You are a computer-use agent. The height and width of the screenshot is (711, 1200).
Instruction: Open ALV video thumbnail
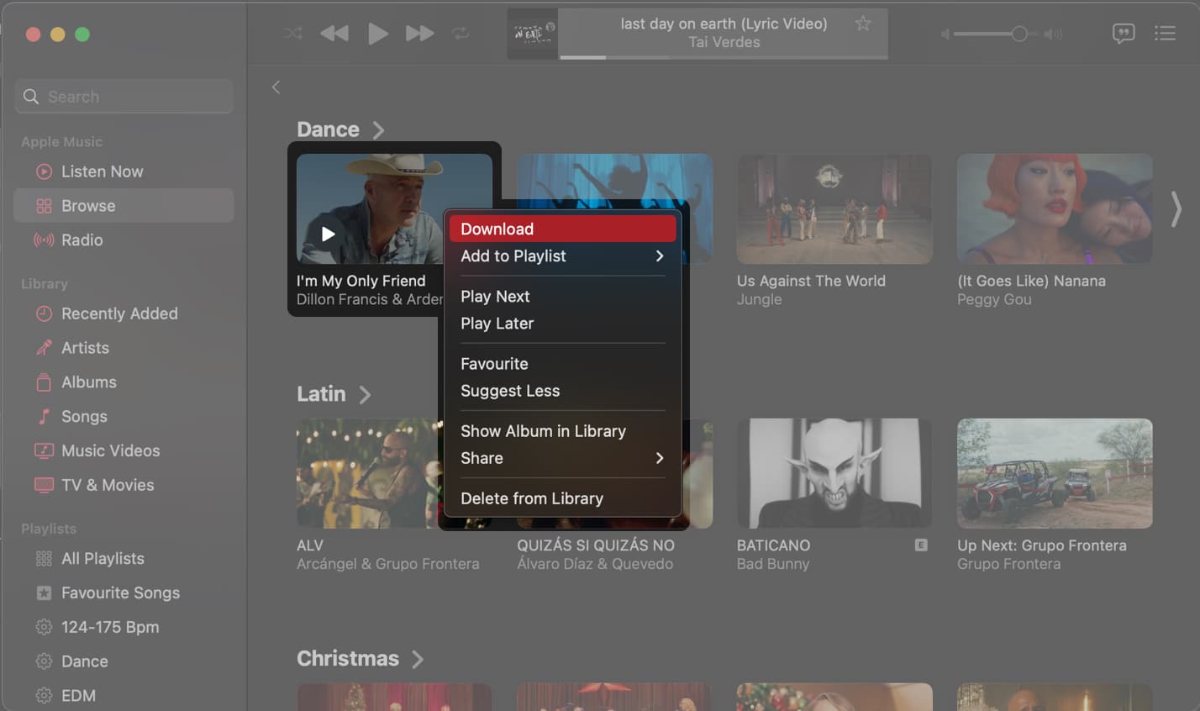[x=370, y=473]
